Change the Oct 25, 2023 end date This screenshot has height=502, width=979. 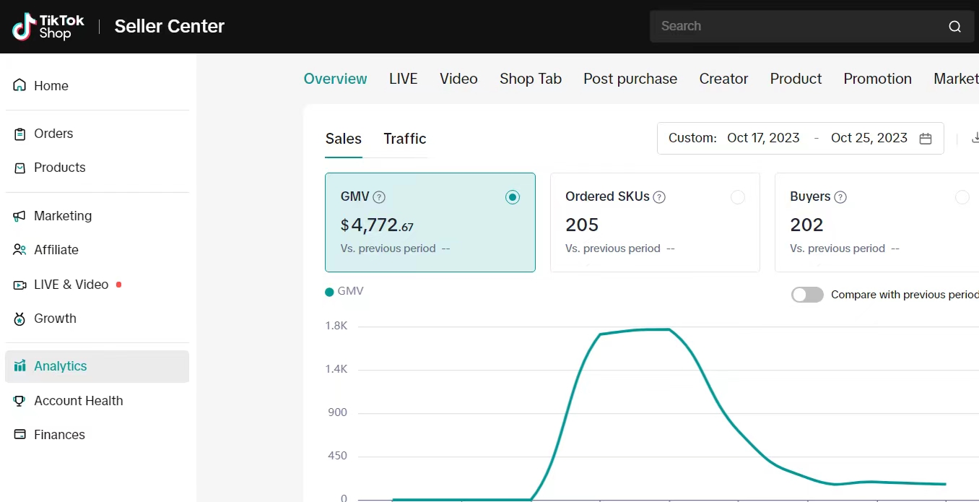coord(869,138)
